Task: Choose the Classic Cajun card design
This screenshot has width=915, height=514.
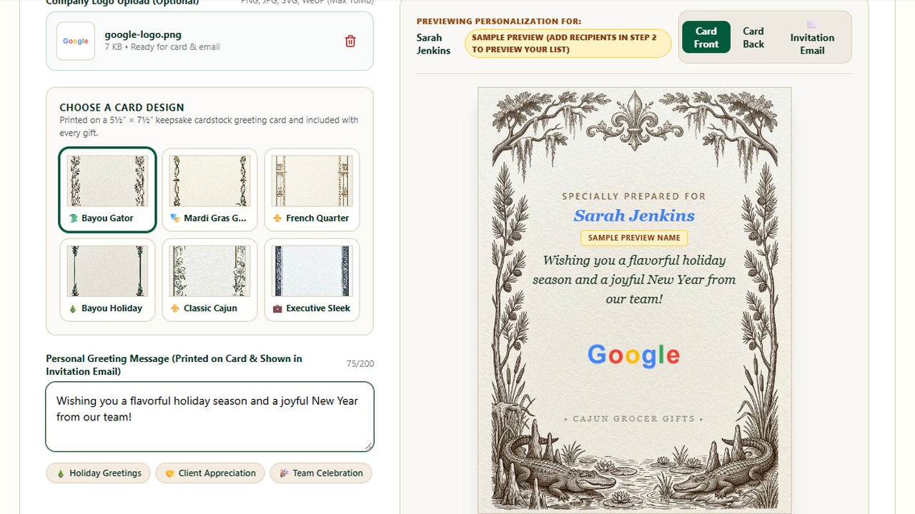Action: click(209, 280)
